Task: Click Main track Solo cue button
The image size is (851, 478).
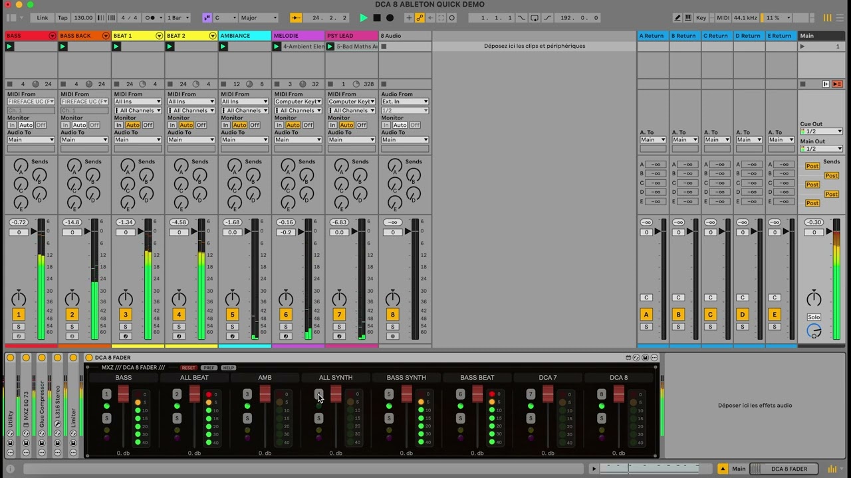Action: [x=814, y=317]
